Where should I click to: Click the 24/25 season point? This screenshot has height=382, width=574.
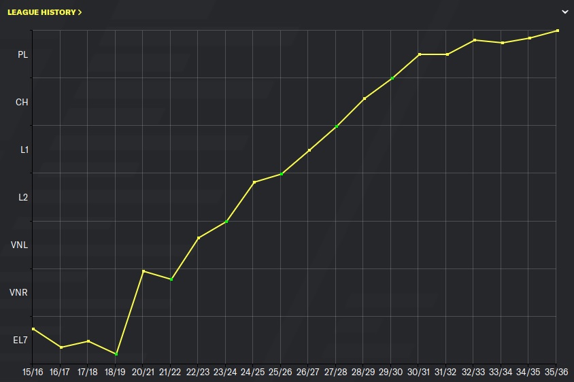(254, 182)
